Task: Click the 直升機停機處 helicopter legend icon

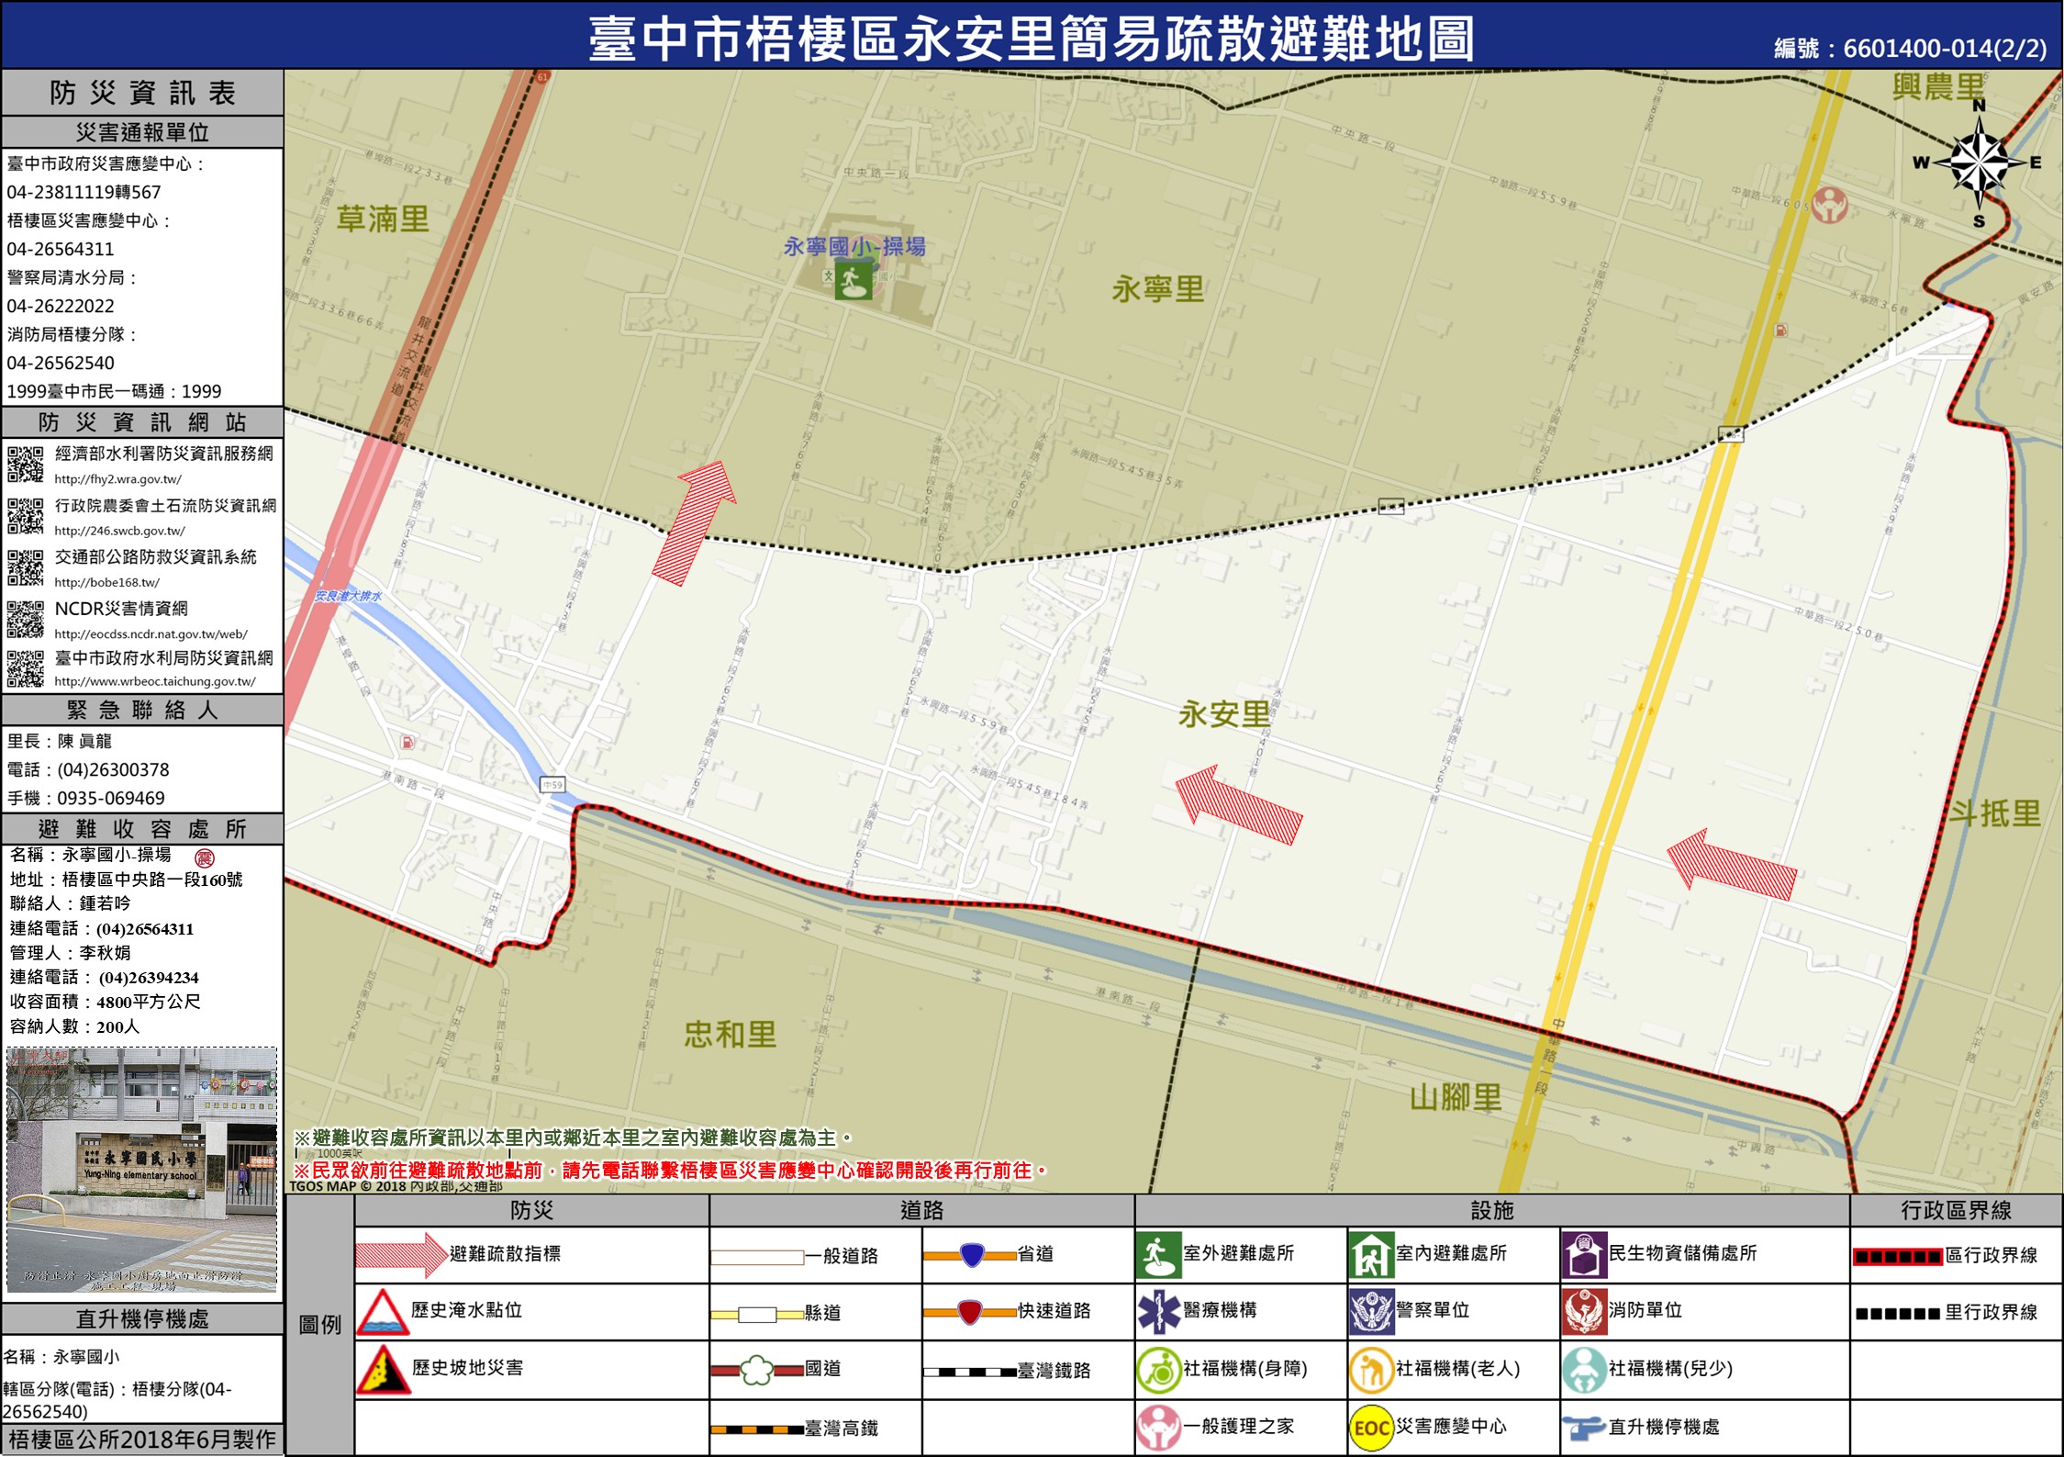Action: (1584, 1428)
